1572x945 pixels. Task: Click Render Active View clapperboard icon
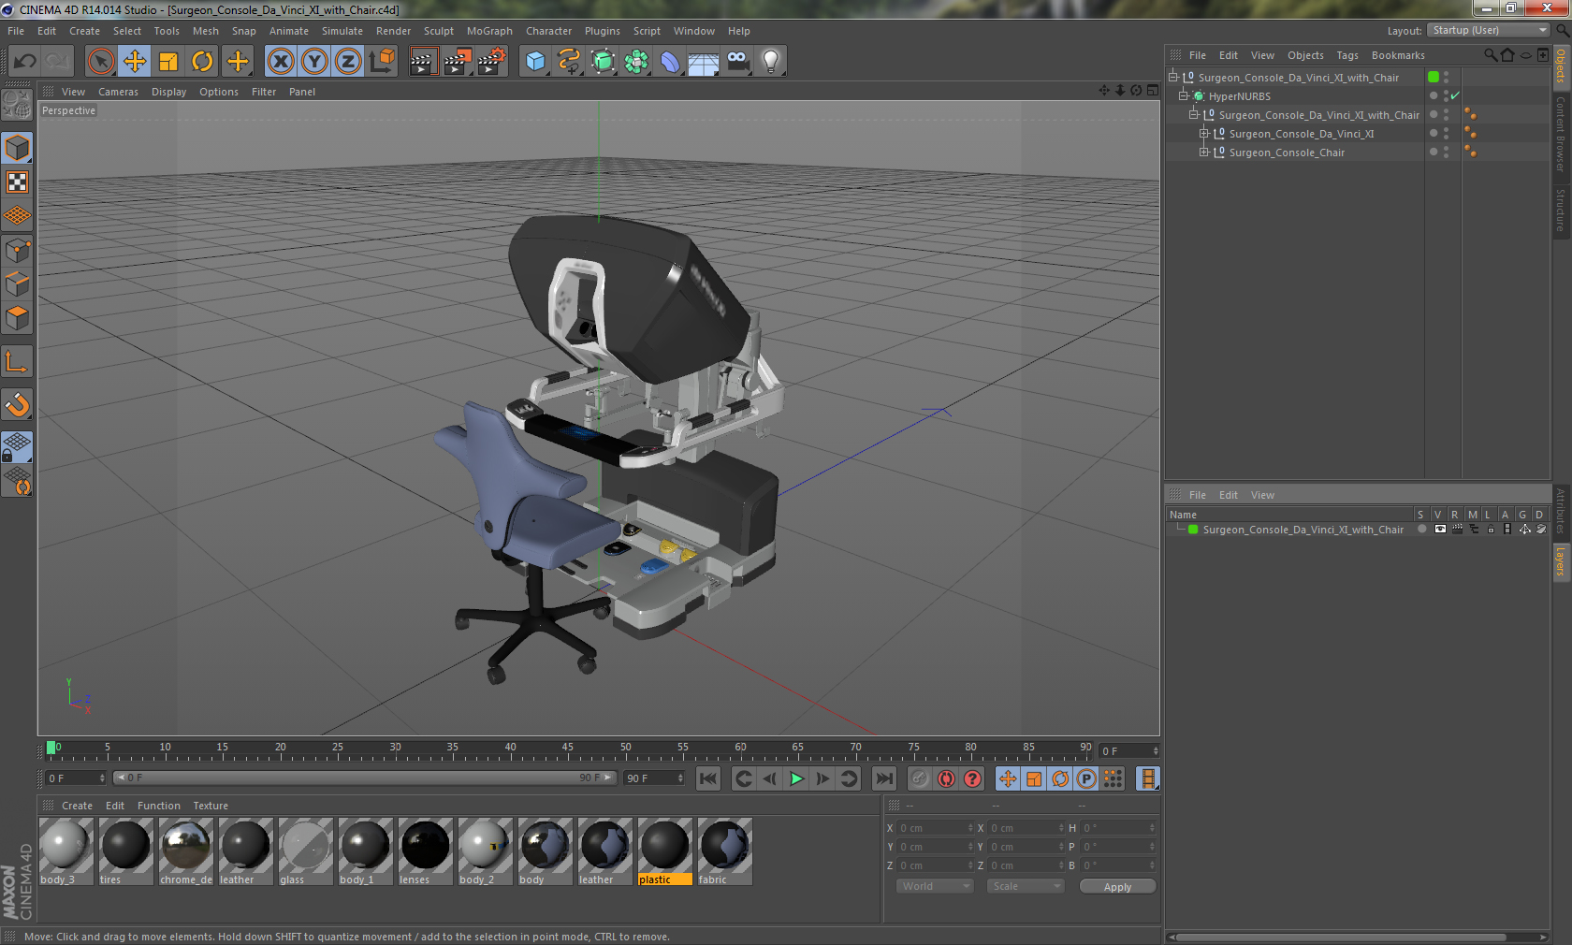click(423, 62)
